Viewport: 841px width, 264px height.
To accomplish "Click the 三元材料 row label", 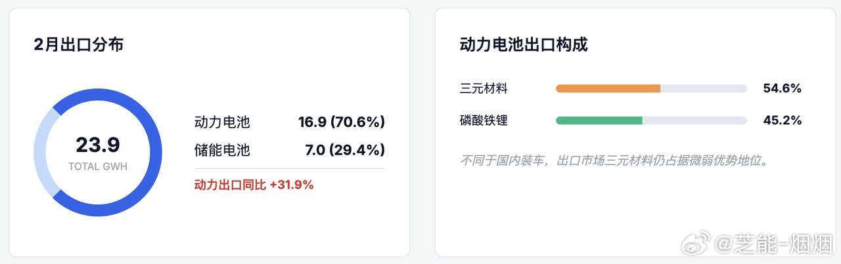I will (x=484, y=88).
